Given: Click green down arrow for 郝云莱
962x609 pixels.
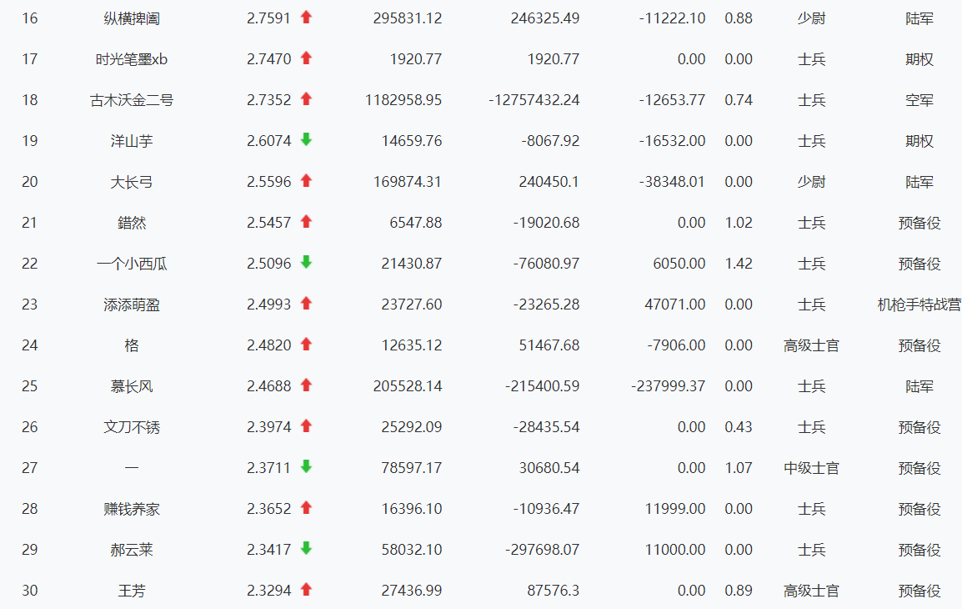Looking at the screenshot, I should 306,549.
